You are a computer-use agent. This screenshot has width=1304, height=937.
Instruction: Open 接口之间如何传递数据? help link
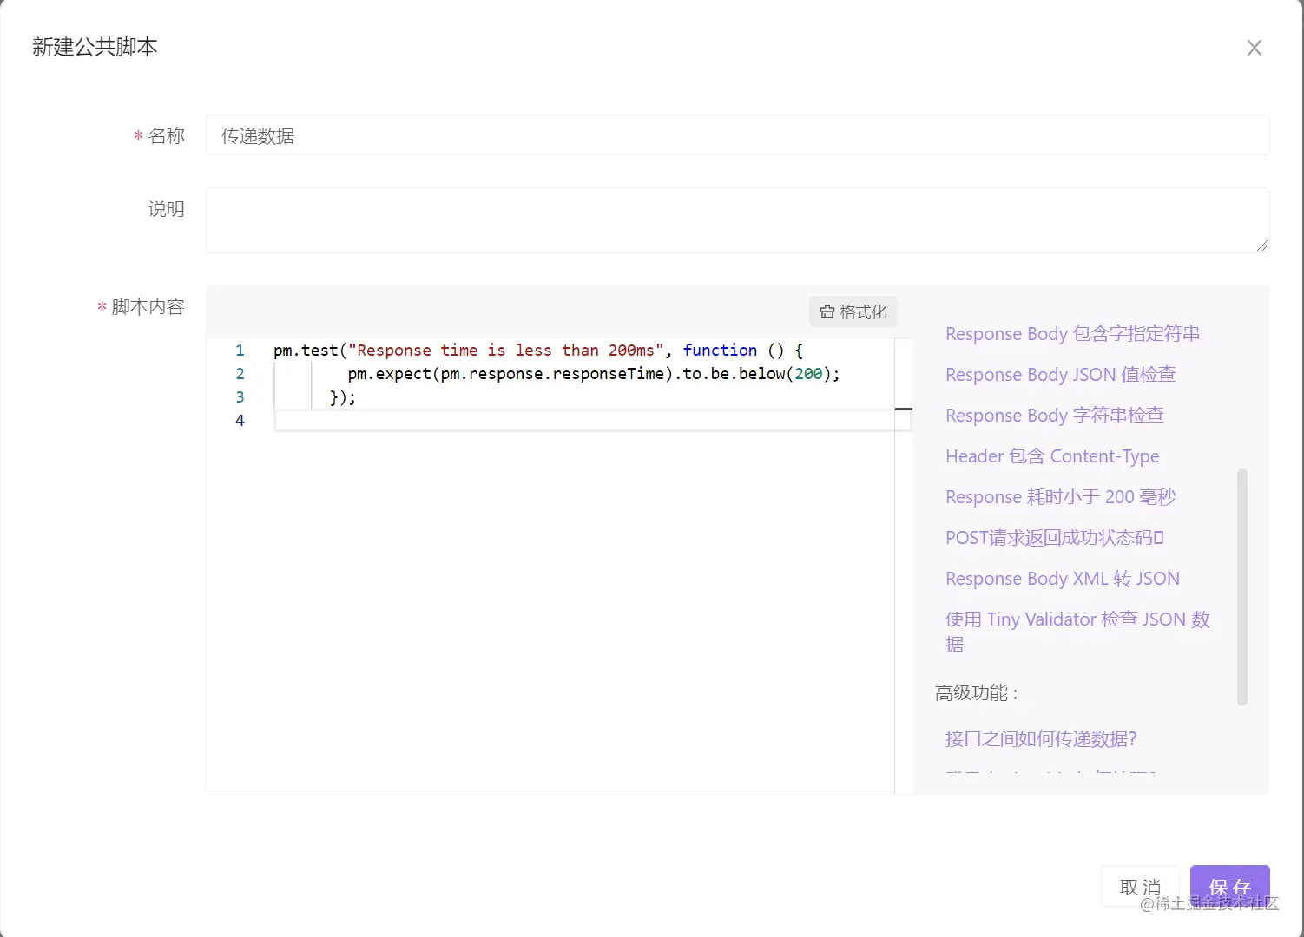click(x=1041, y=739)
